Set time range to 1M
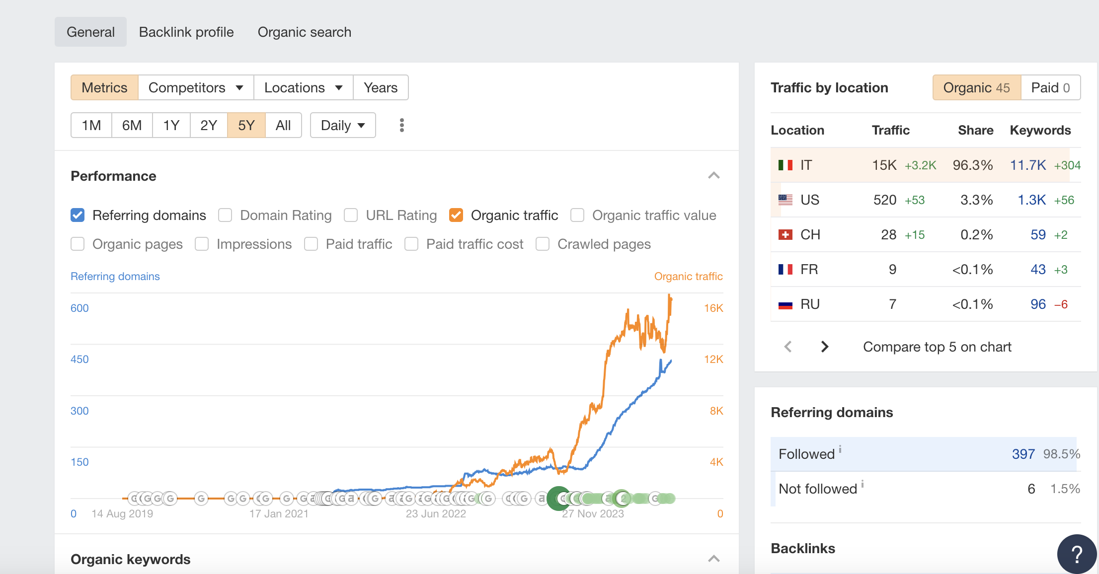 tap(91, 125)
